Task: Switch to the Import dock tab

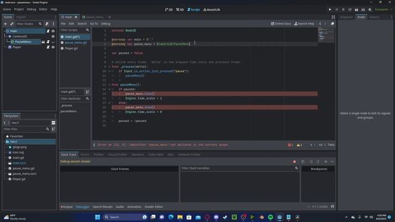Action: pyautogui.click(x=21, y=17)
